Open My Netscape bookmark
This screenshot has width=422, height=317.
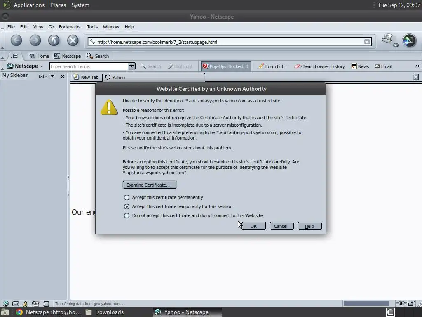click(67, 56)
